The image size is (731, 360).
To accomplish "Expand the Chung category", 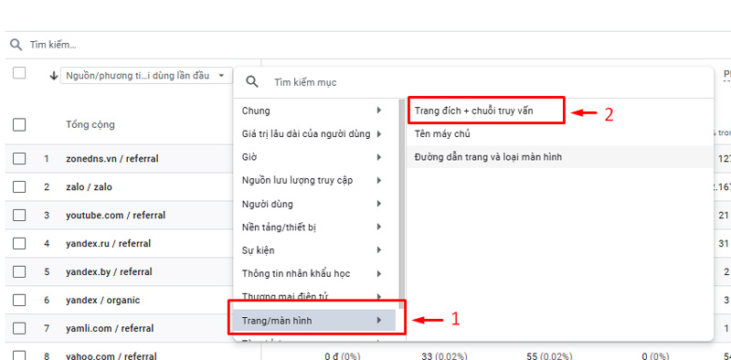I will [314, 111].
